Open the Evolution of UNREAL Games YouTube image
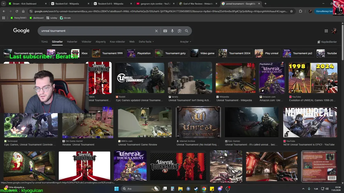Viewport: 344px width, 193px height. coord(313,78)
